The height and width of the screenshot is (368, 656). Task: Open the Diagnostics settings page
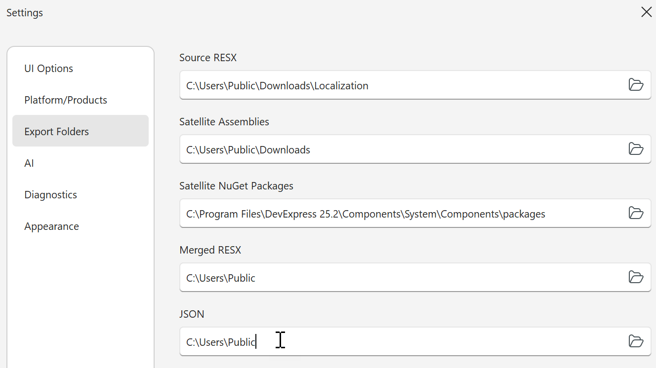coord(51,195)
